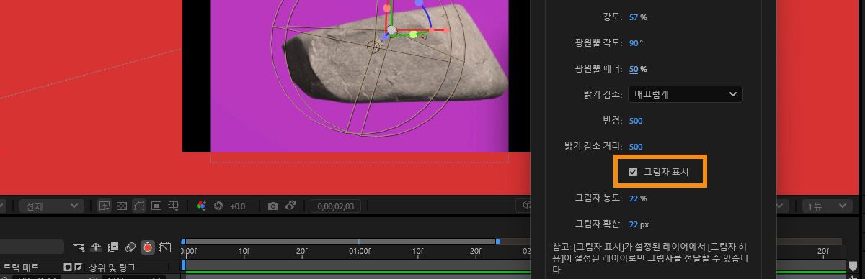
Task: Click the +0.0 exposure value
Action: [x=238, y=206]
